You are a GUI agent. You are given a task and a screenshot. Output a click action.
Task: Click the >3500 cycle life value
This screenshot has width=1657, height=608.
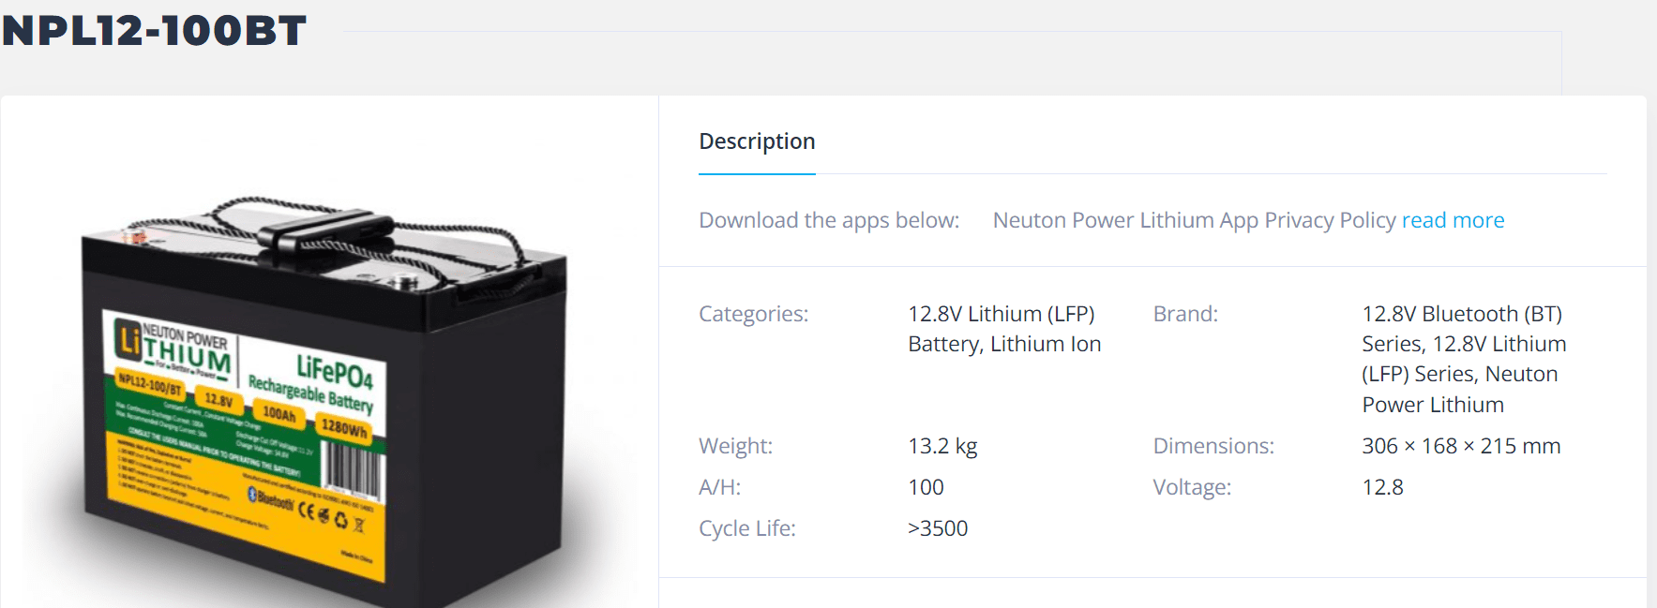pos(937,528)
